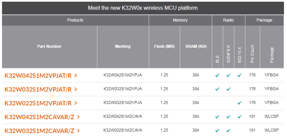Click chevron arrow after K32W022S1M2VPJAT/R
This screenshot has height=137, width=287.
tap(76, 103)
